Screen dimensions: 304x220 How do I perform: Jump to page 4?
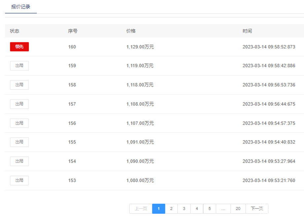pyautogui.click(x=197, y=208)
